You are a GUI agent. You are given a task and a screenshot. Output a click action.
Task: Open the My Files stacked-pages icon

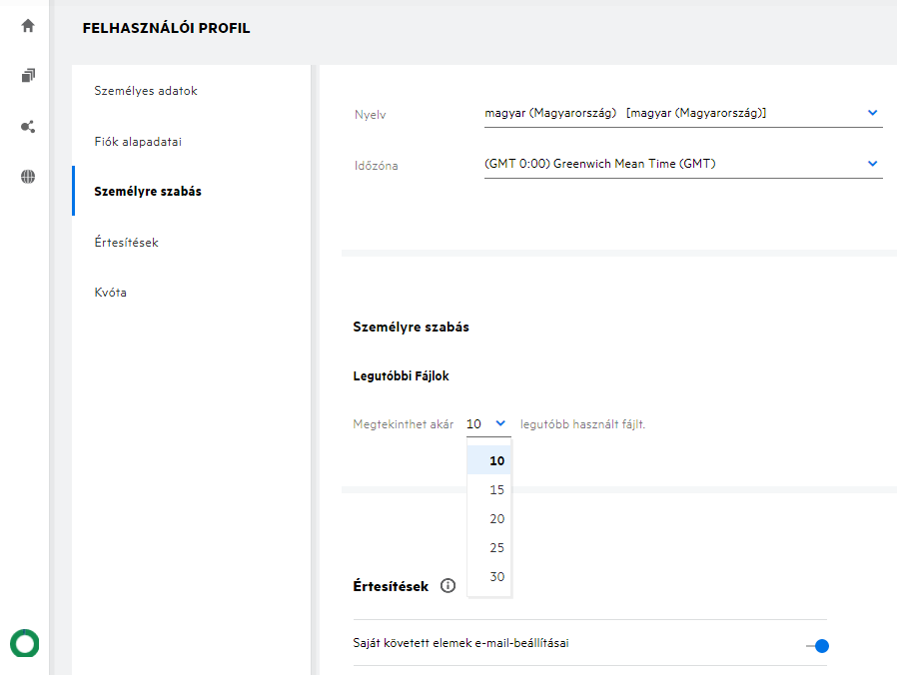pyautogui.click(x=28, y=76)
